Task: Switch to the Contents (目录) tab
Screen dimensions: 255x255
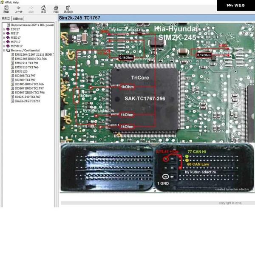Action: click(x=6, y=18)
